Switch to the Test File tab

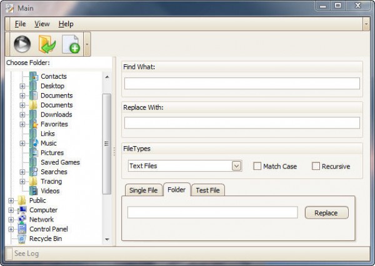(x=207, y=190)
